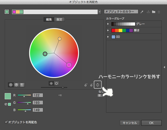The image size is (167, 130).
Task: Click the remove color tool icon
Action: point(91,85)
